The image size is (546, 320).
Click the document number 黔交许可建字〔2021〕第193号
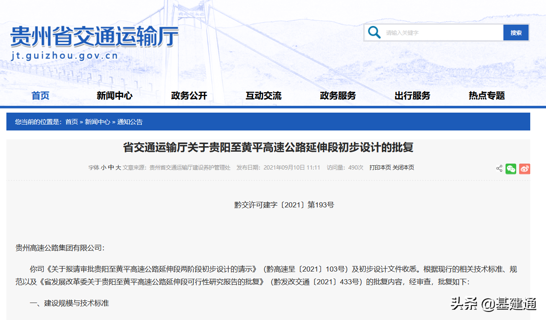(x=284, y=205)
